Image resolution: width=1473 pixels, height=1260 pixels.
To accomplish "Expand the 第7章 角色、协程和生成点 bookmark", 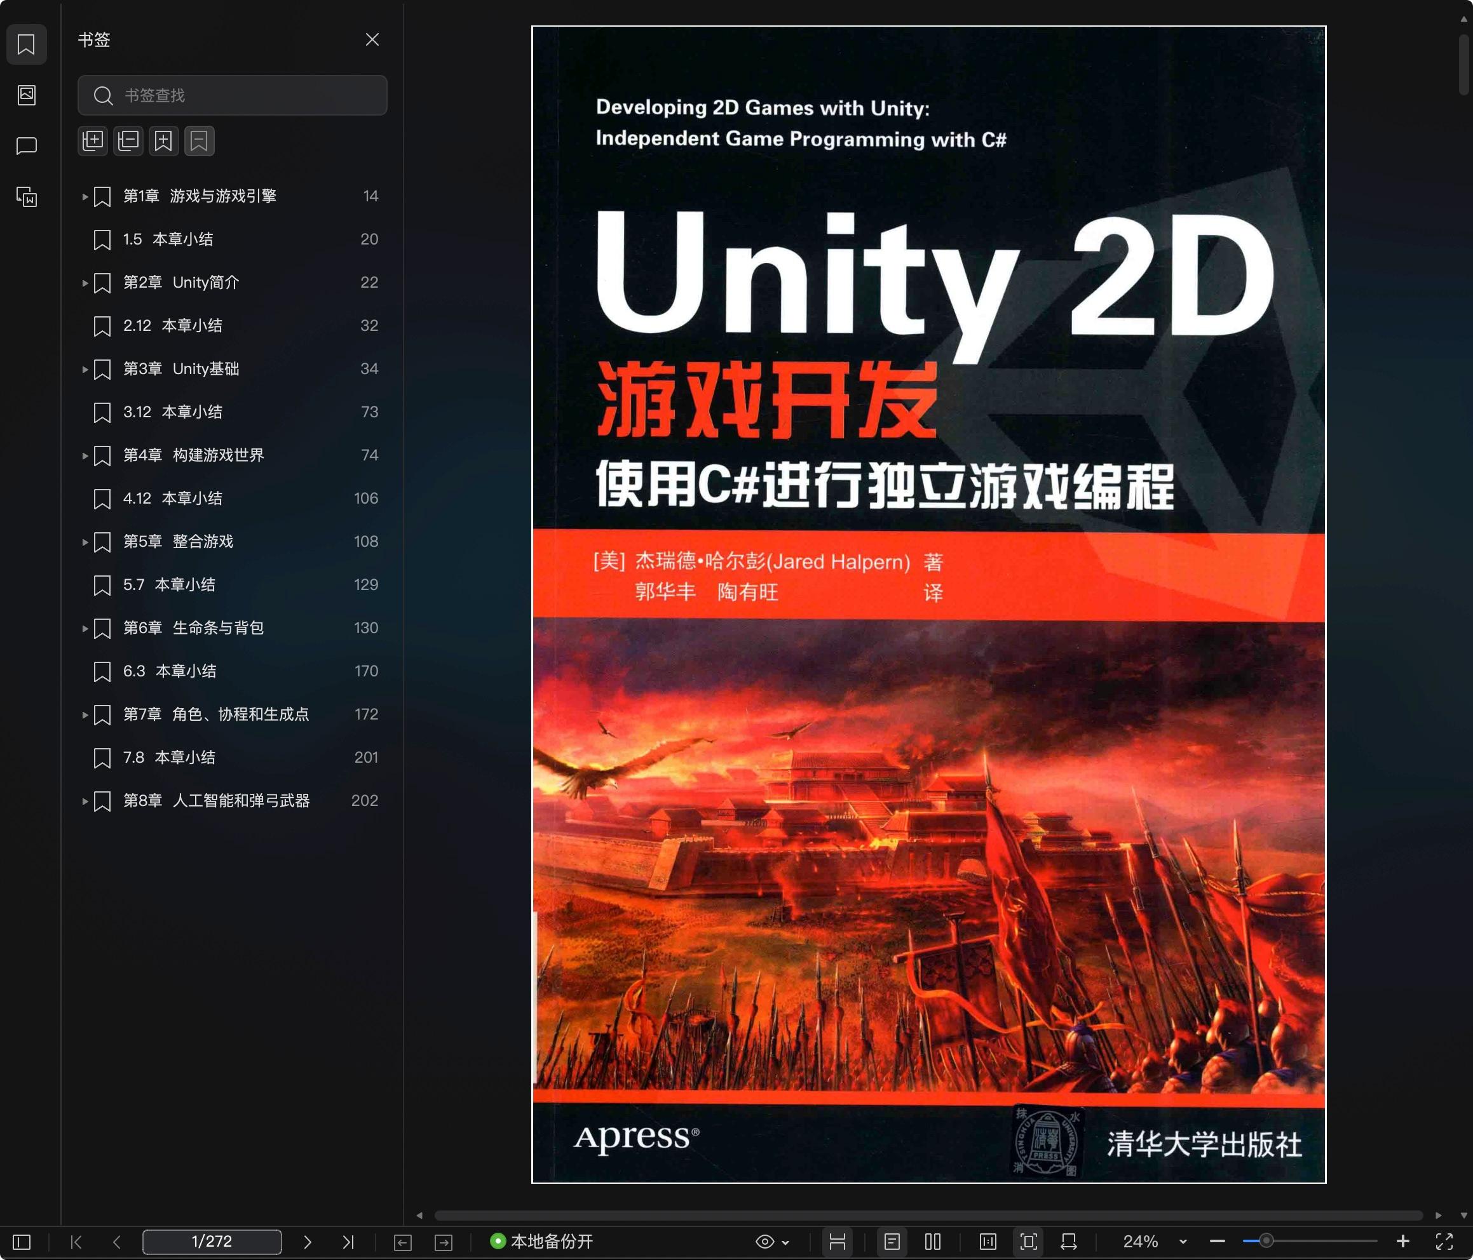I will pos(85,715).
